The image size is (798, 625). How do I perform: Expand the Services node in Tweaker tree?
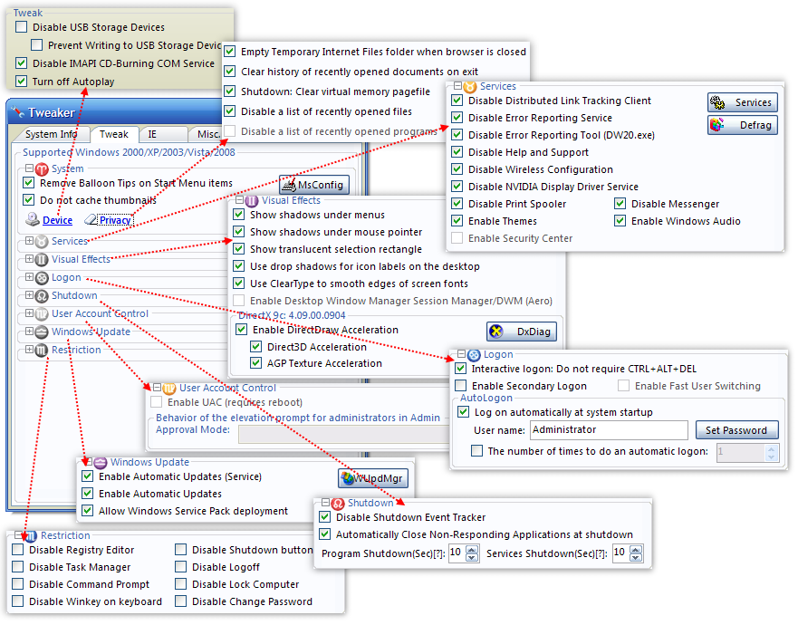click(x=29, y=240)
